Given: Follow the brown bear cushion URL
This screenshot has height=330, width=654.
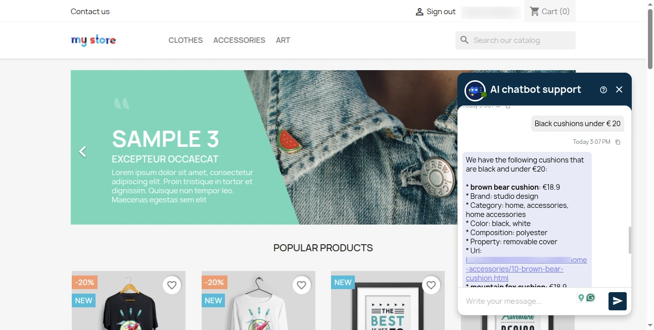Looking at the screenshot, I should pyautogui.click(x=526, y=269).
